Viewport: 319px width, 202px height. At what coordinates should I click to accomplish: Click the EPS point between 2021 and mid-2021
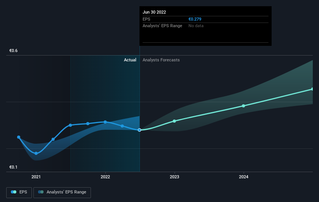53,139
